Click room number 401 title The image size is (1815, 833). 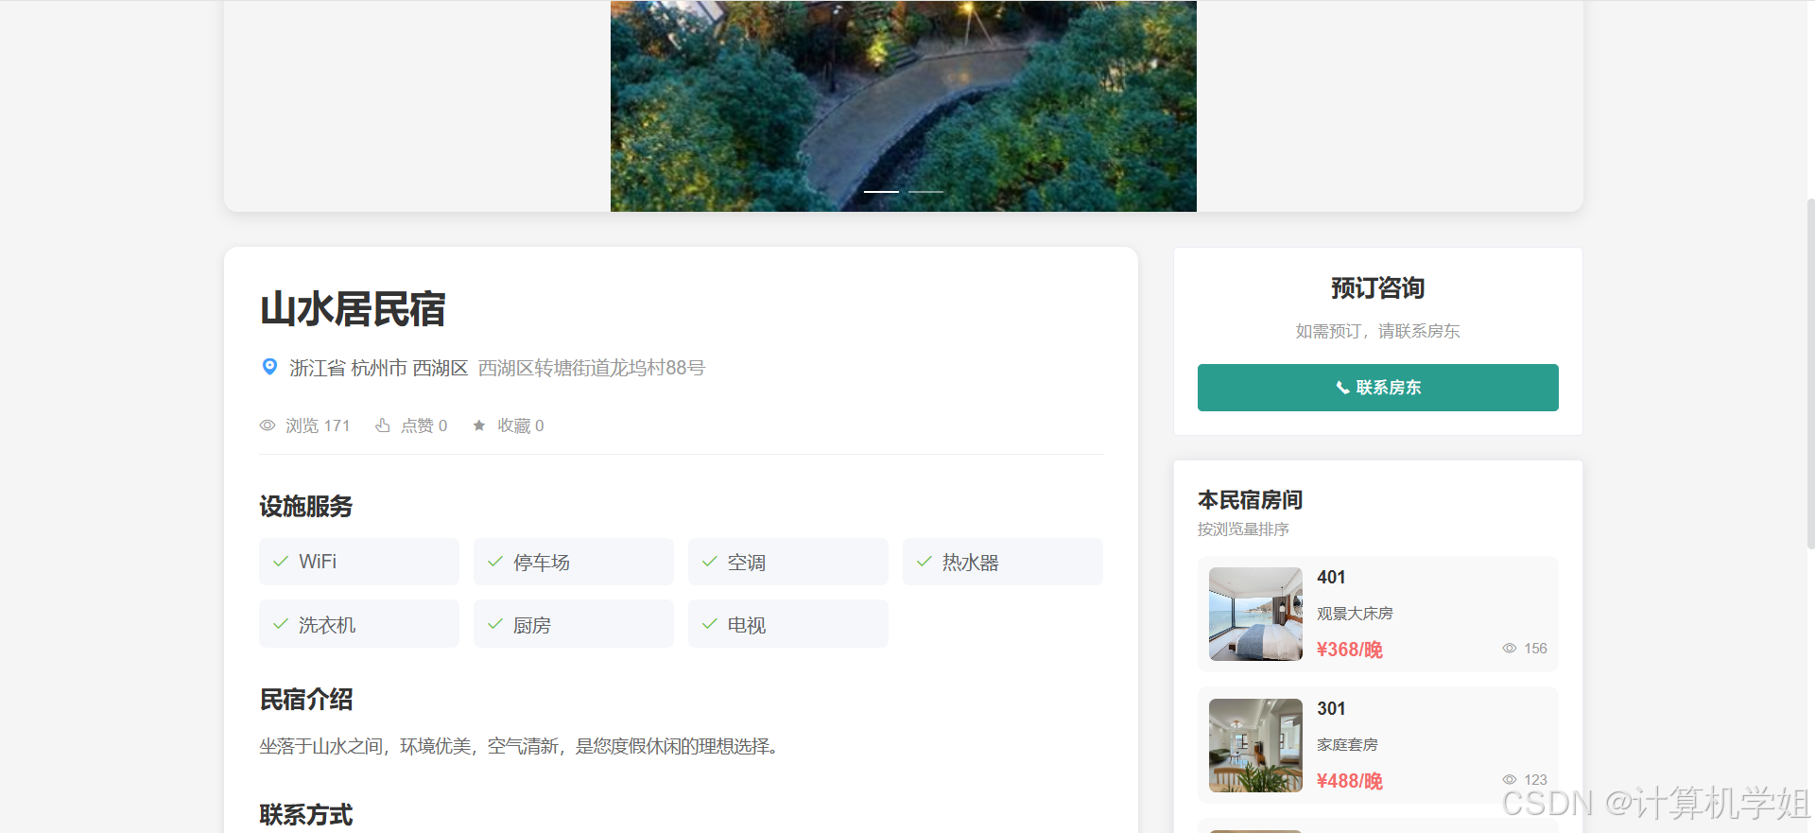click(1331, 578)
